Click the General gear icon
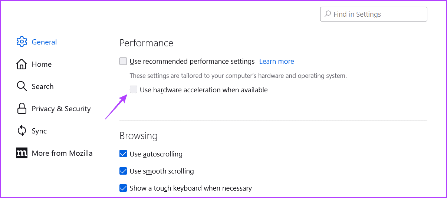Image resolution: width=447 pixels, height=198 pixels. [22, 42]
